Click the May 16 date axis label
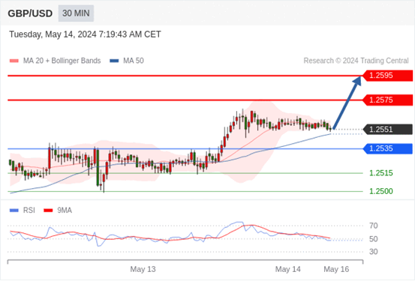Screen dimensions: 415x281 (x=336, y=269)
